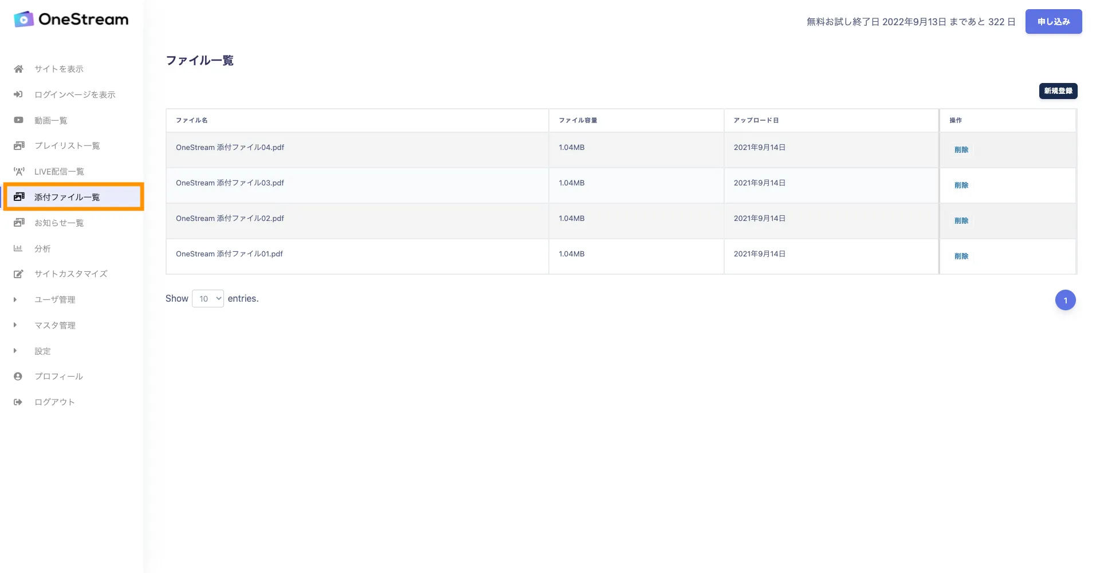Click the playlist icon beside プレイリスト一覧
The height and width of the screenshot is (573, 1100).
[x=19, y=145]
